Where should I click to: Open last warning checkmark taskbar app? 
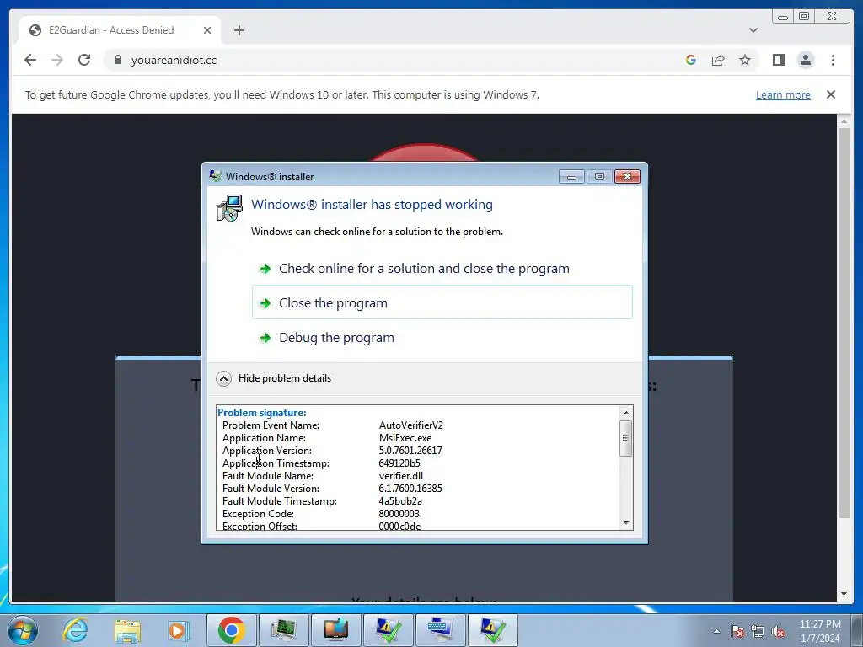(492, 630)
